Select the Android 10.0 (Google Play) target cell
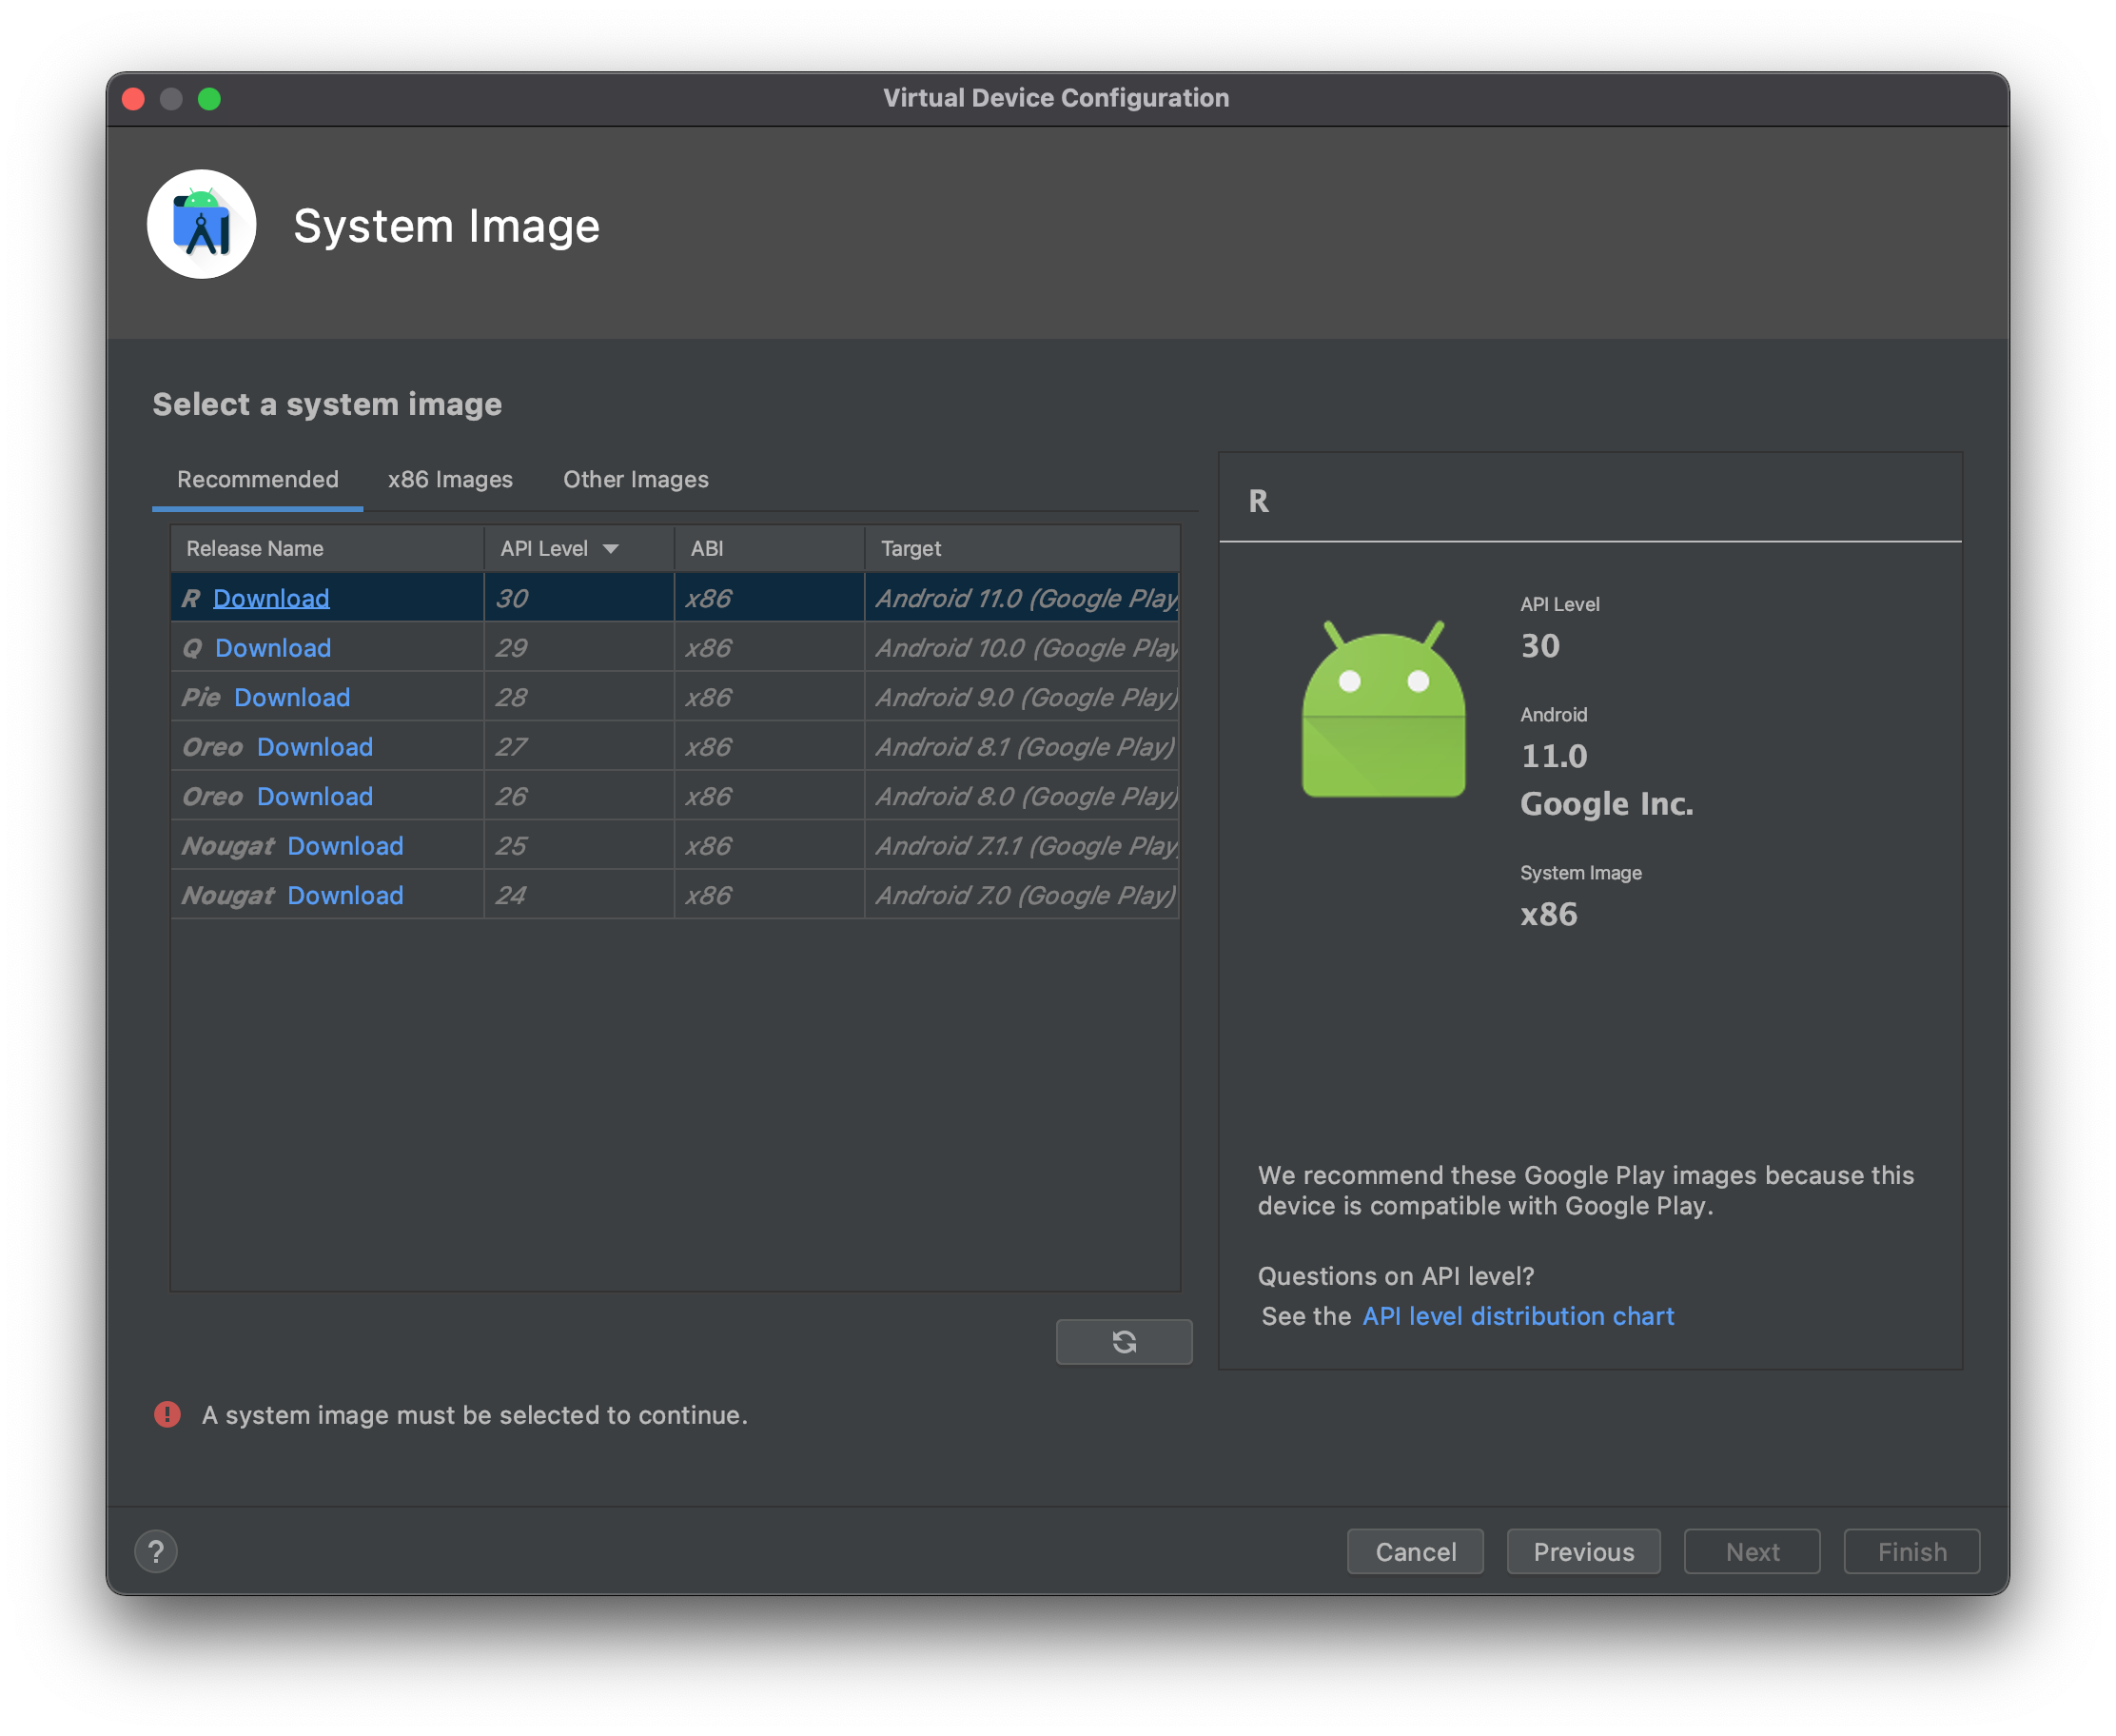 (1022, 648)
